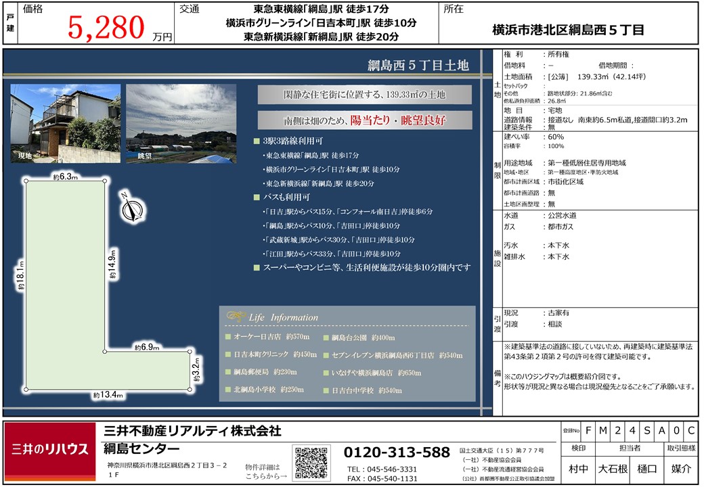704x487 pixels.
Task: Click green bullet beside 3駅3路線利用可
Action: 256,142
